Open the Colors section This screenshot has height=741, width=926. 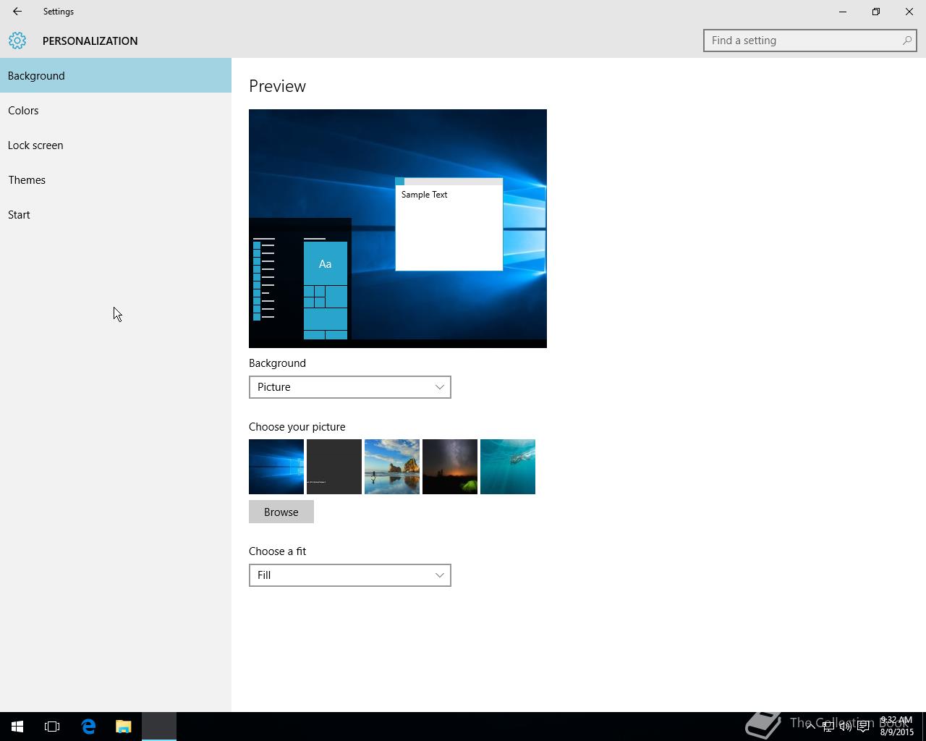point(116,110)
